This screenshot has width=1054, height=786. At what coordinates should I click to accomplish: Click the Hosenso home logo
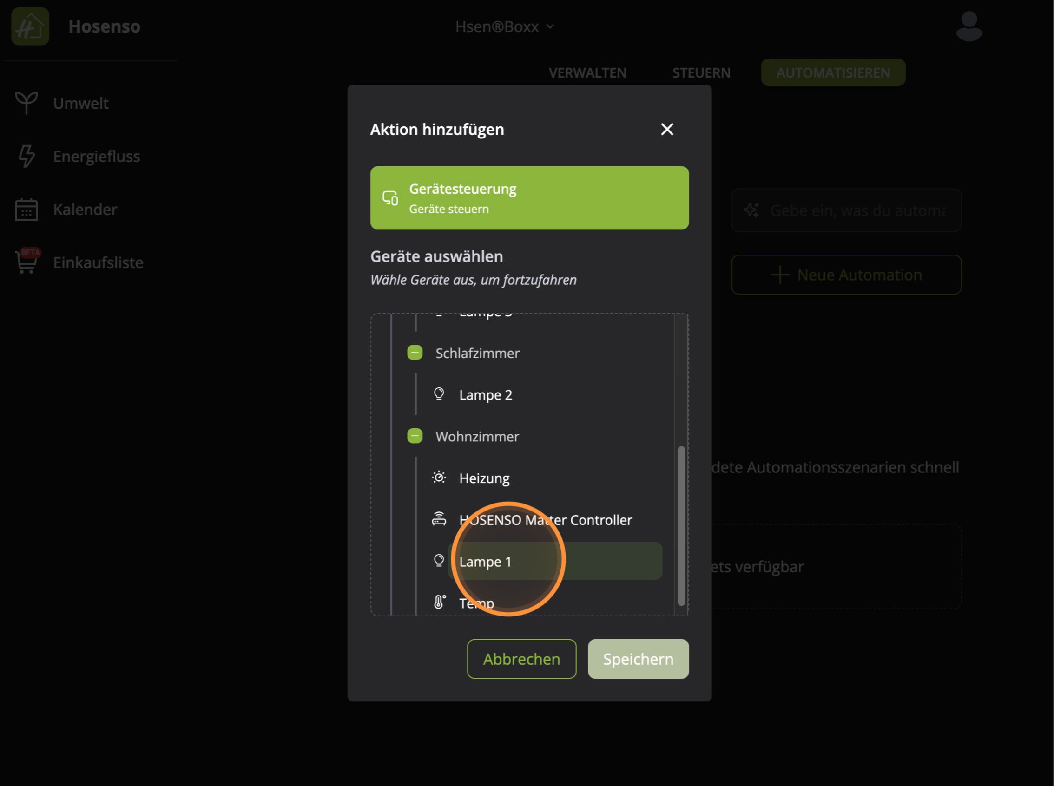point(30,26)
